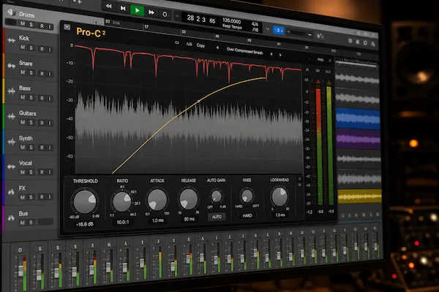439x292 pixels.
Task: Mute the Drums track
Action: (x=23, y=23)
